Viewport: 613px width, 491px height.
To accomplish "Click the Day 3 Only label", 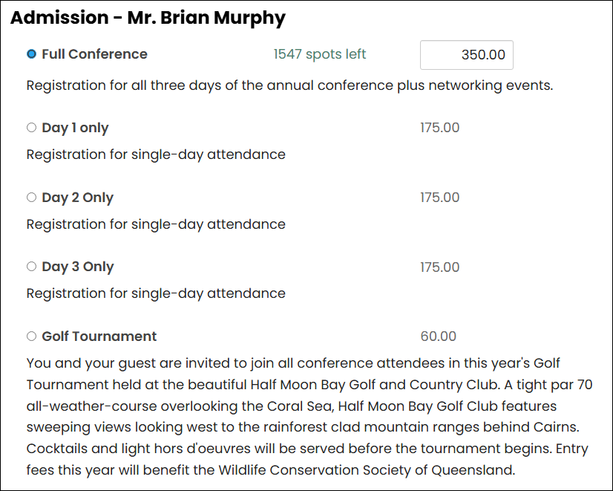I will 78,267.
